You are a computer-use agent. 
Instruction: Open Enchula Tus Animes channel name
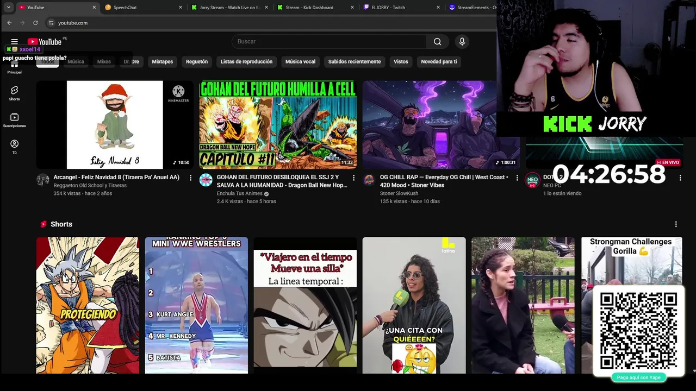(x=239, y=194)
